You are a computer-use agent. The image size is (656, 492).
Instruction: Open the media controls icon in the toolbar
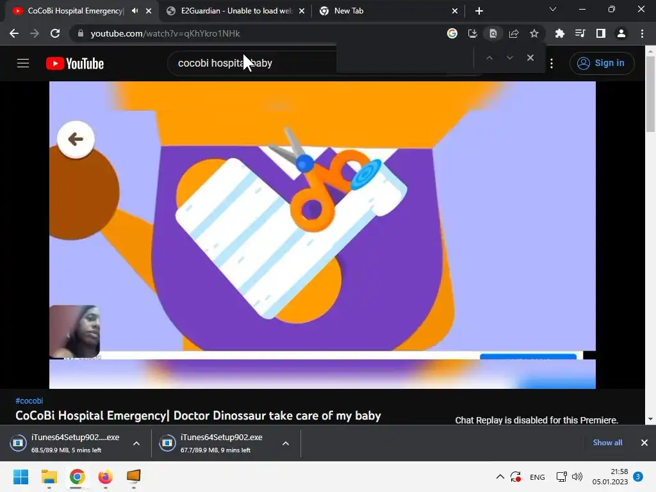tap(580, 33)
